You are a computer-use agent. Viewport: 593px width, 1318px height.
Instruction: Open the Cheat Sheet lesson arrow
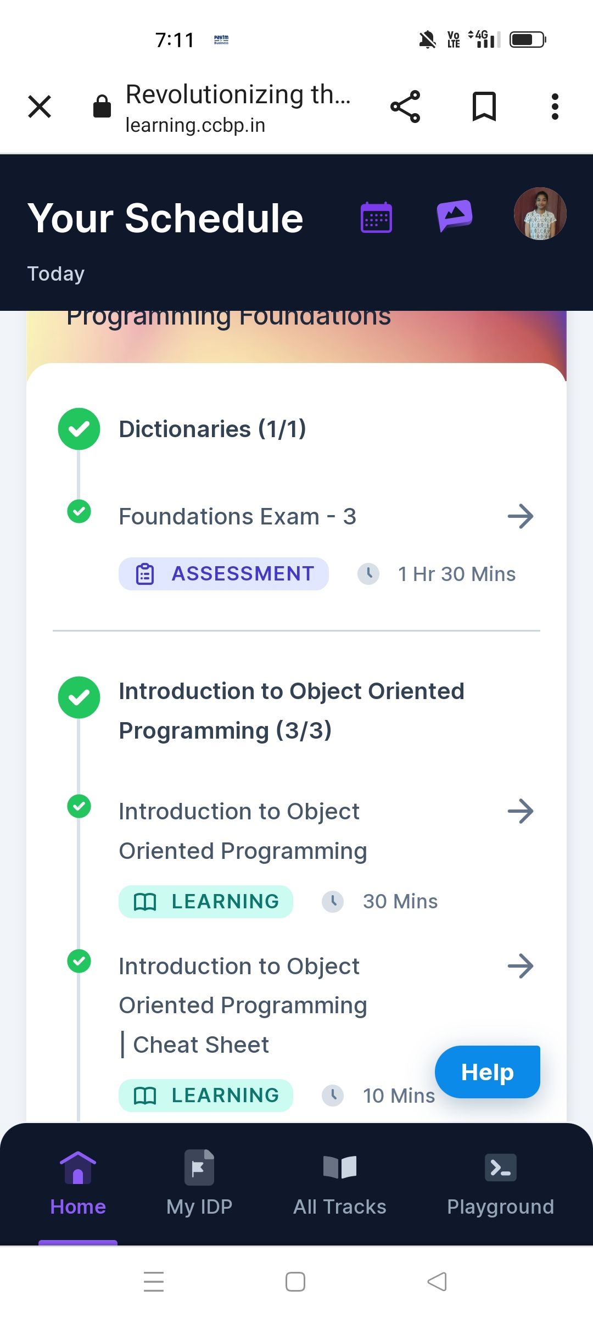click(x=521, y=966)
